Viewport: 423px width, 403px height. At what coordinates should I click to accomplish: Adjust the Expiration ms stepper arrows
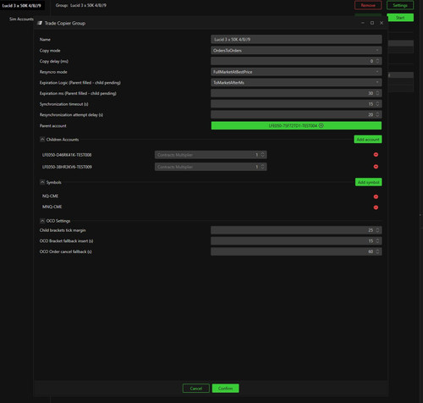377,93
